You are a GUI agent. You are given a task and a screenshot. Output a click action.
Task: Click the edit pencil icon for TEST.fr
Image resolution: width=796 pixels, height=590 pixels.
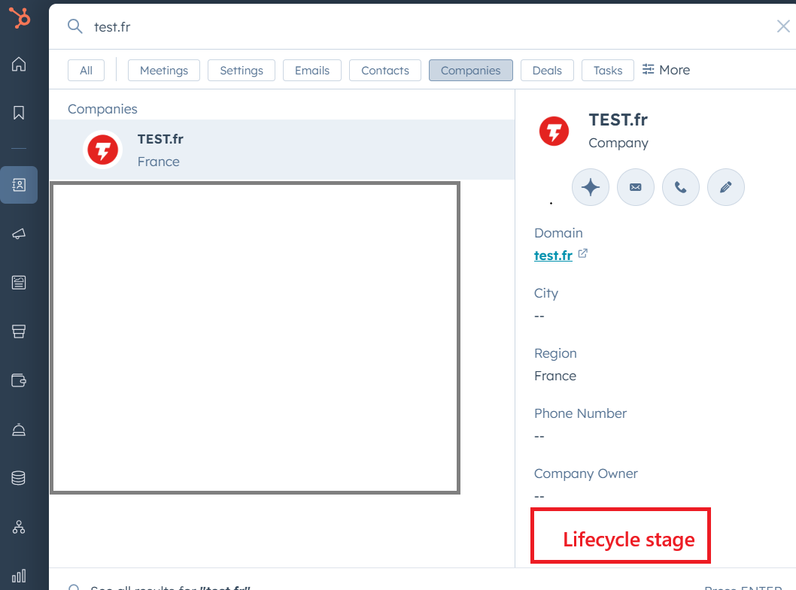725,187
